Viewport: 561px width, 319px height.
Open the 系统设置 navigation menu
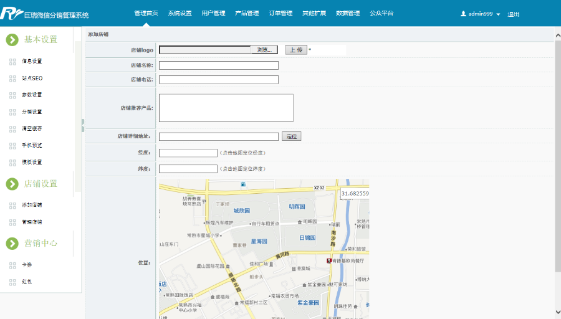(180, 13)
